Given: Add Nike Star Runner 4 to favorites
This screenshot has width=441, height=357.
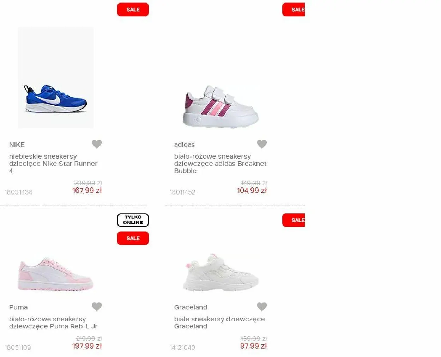Looking at the screenshot, I should coord(97,144).
